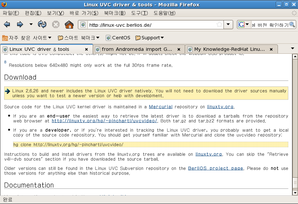Click the Google search engine icon

point(241,24)
